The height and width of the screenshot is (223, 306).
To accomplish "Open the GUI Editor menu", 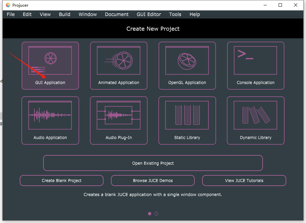I will 149,14.
